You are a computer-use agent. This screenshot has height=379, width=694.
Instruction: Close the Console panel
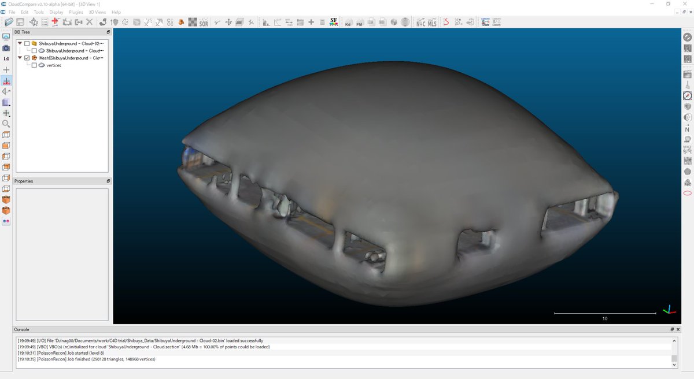678,329
